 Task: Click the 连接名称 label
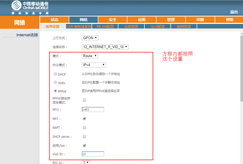pyautogui.click(x=60, y=47)
